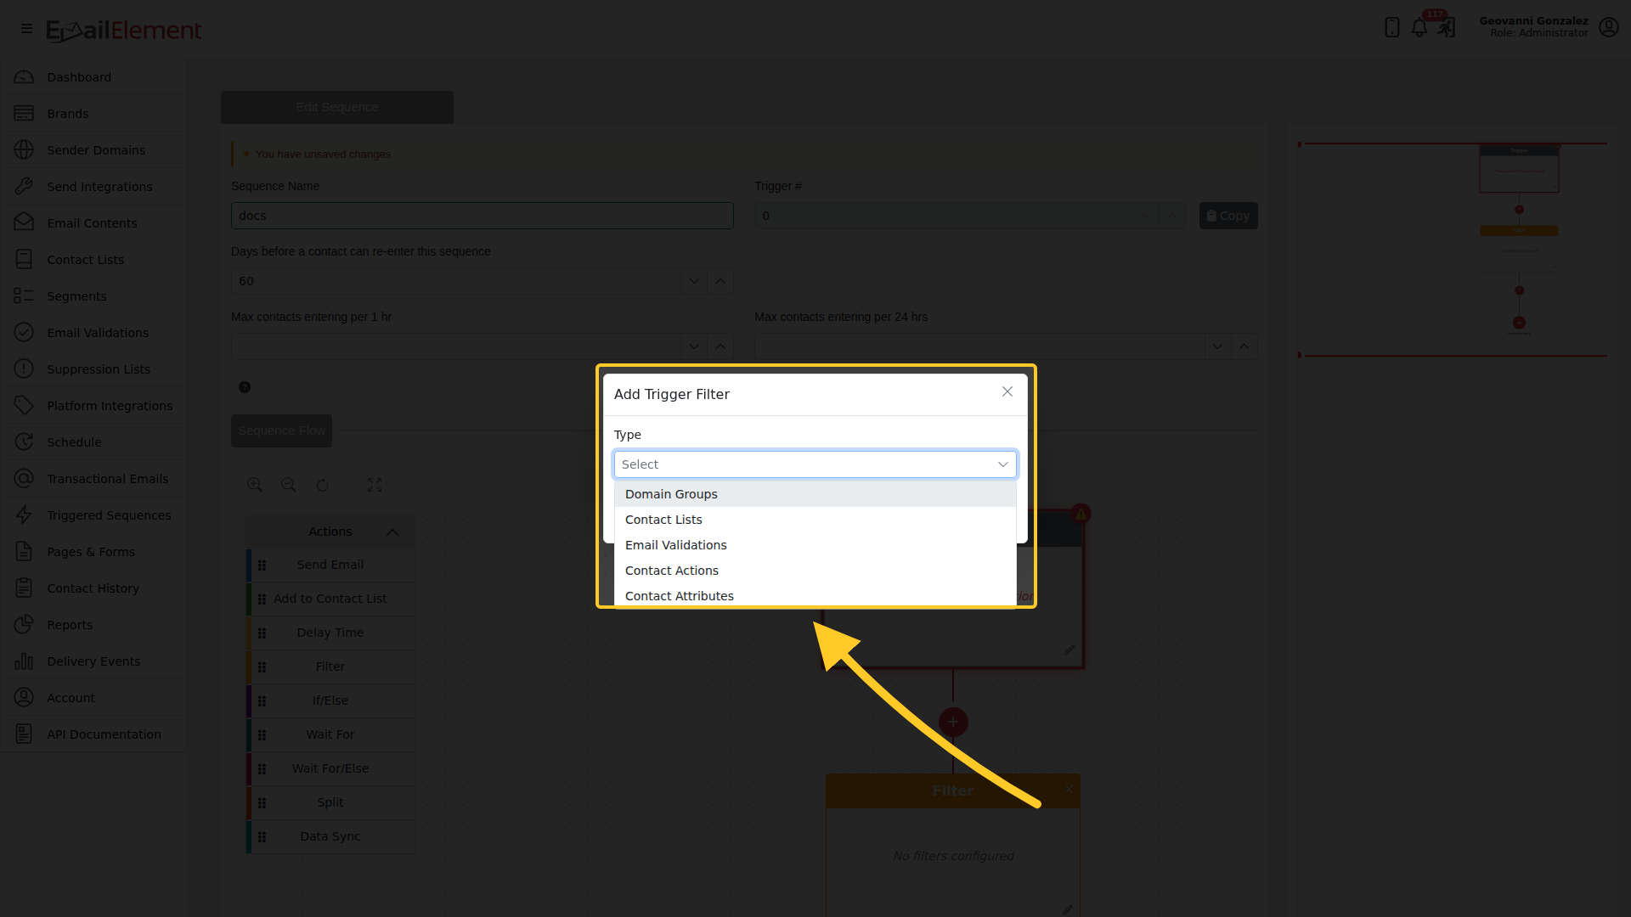The width and height of the screenshot is (1631, 917).
Task: Click the Email Contents envelope icon
Action: (x=24, y=222)
